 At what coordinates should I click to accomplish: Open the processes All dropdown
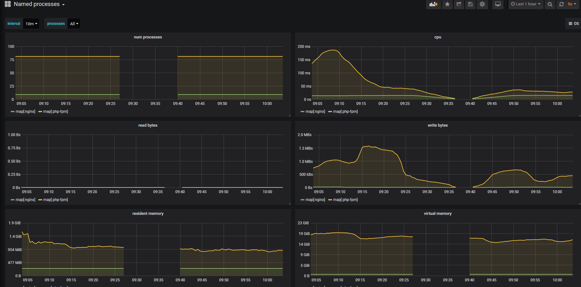[74, 23]
